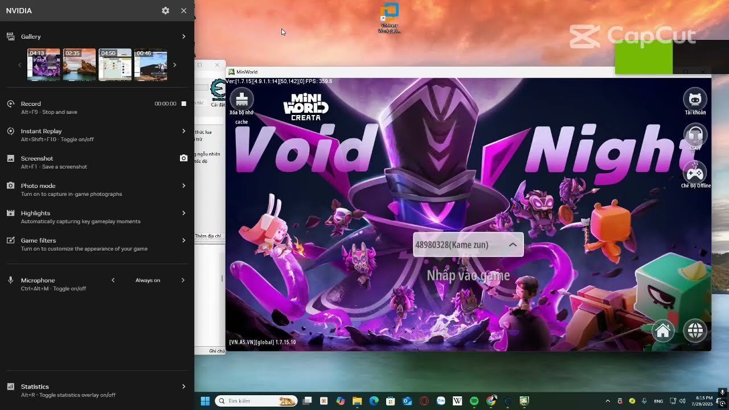This screenshot has height=410, width=729.
Task: Open Tài khoản account icon in MiniWorld
Action: 695,99
